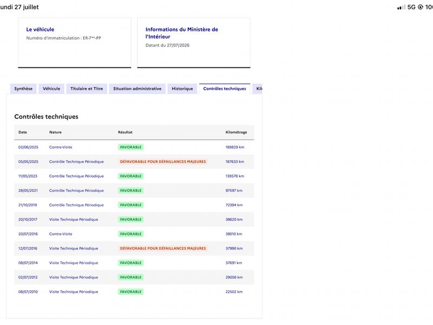Click the FAVORABLE badge in the 02/06/2025 row

click(130, 147)
